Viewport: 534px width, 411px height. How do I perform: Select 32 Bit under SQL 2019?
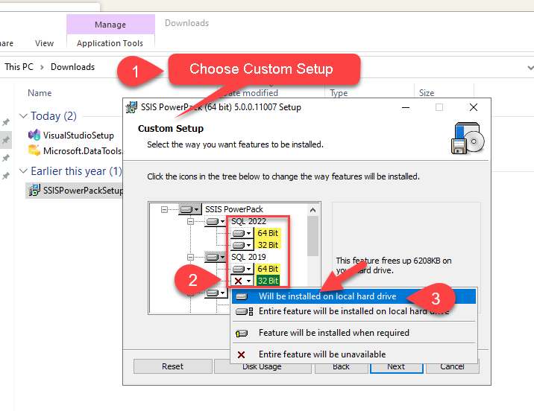point(268,281)
